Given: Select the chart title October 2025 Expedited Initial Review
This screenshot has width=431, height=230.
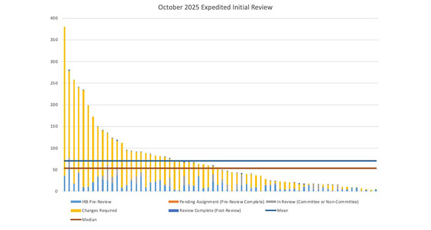Looking at the screenshot, I should tap(215, 8).
